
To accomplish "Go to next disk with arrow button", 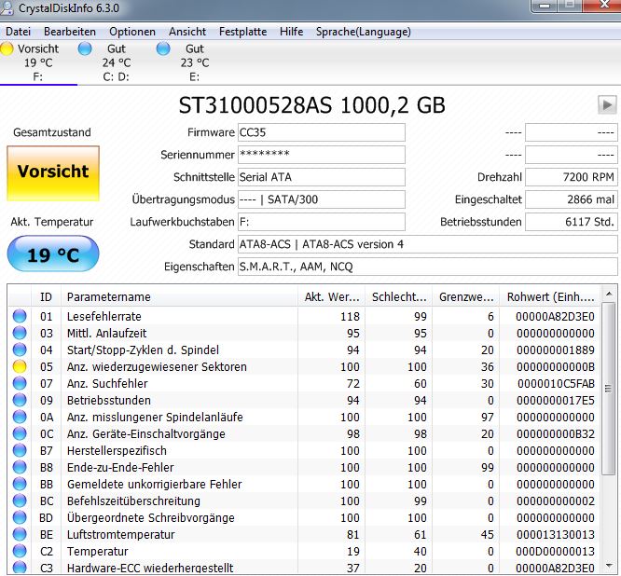I will pyautogui.click(x=607, y=105).
